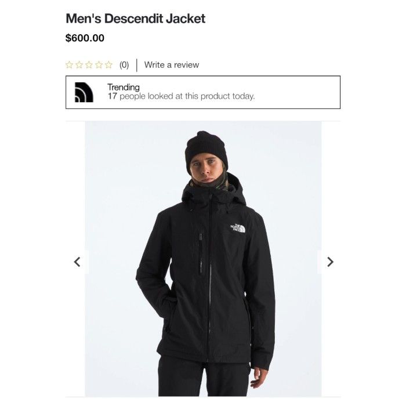406x406 pixels.
Task: Select the fifth rating star
Action: pos(109,65)
